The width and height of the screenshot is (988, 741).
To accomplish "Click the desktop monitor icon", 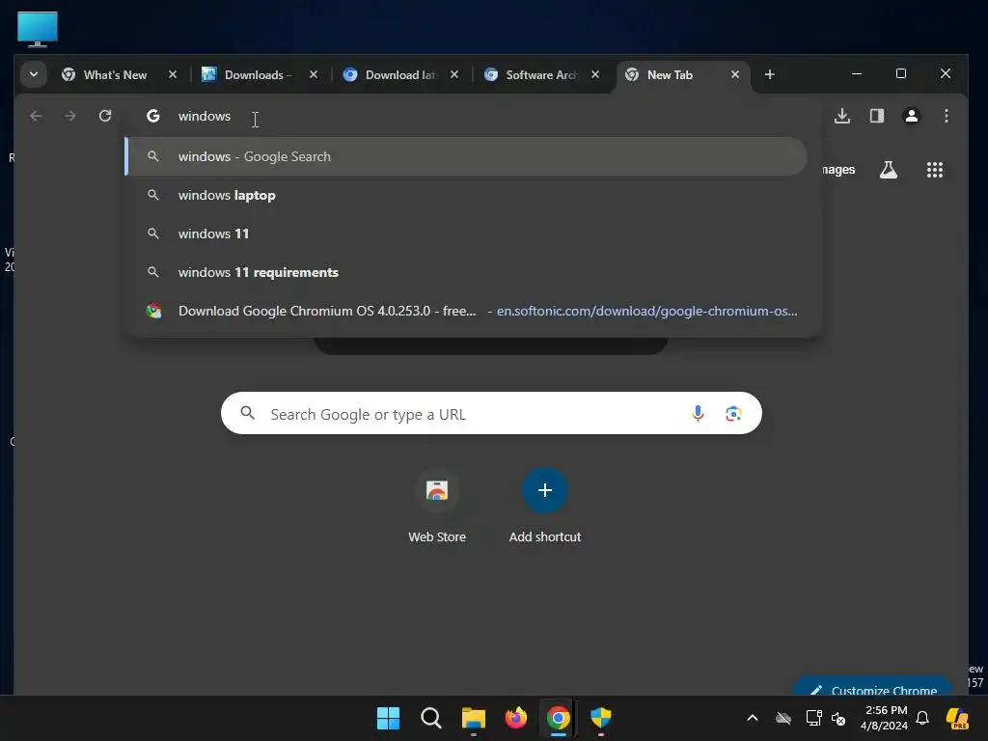I will pyautogui.click(x=38, y=29).
